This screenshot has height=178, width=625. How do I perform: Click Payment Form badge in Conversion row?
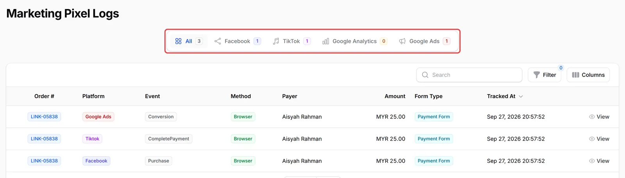pos(434,117)
